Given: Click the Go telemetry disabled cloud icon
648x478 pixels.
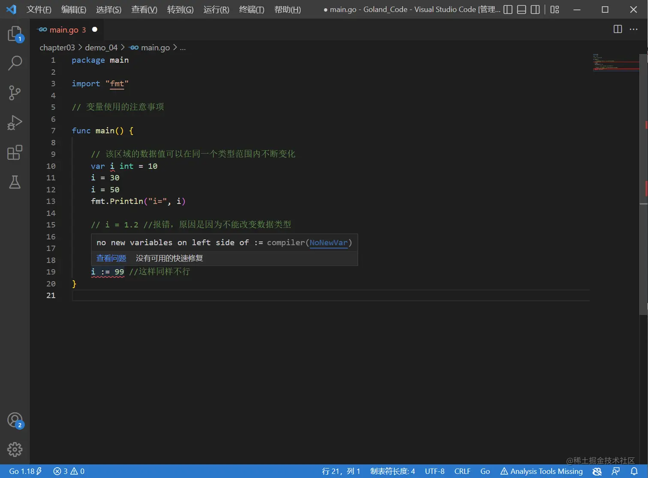Looking at the screenshot, I should pyautogui.click(x=597, y=471).
